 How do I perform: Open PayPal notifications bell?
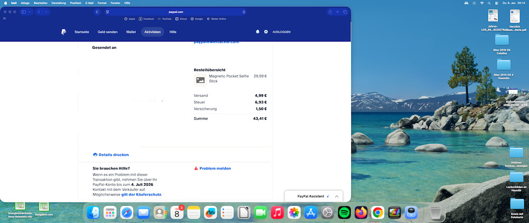click(x=258, y=32)
